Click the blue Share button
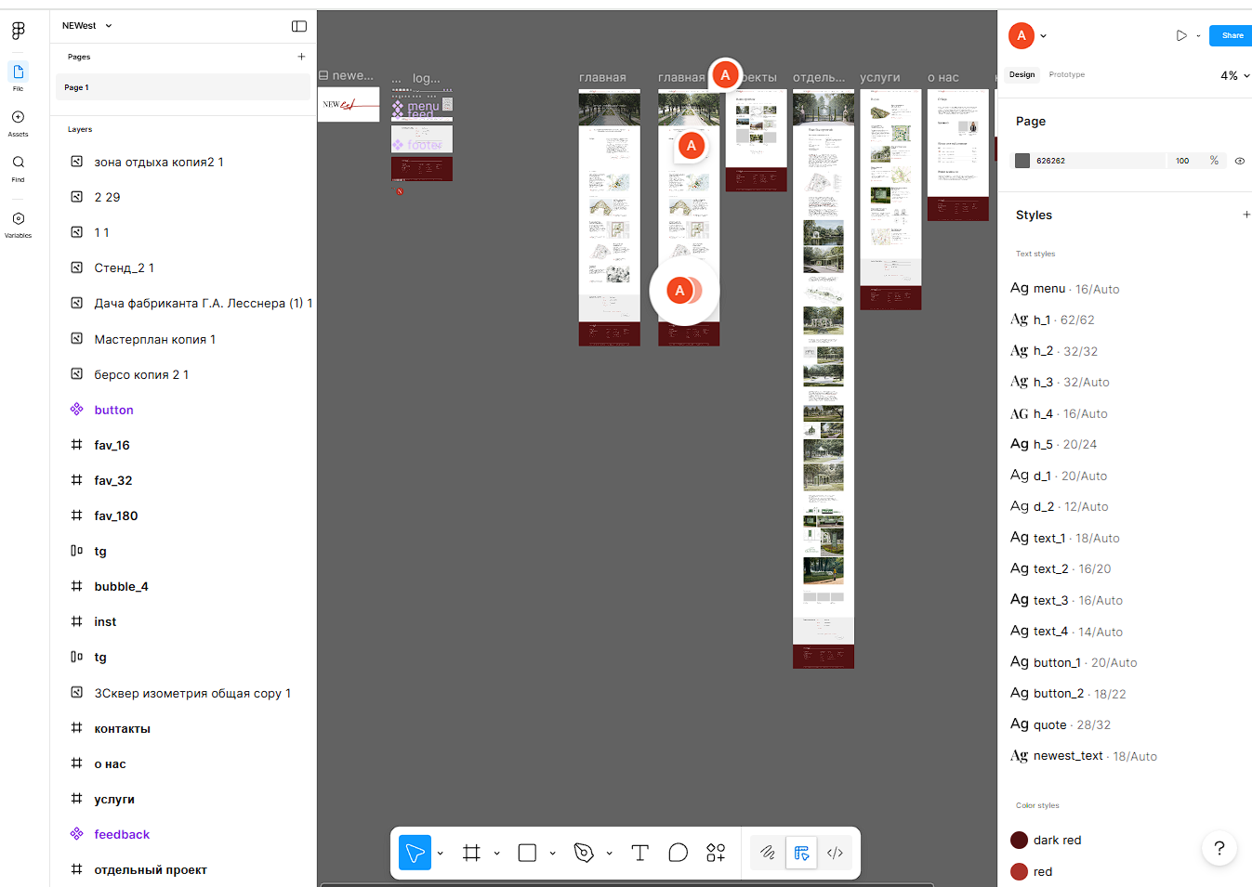Screen dimensions: 1252x887 1232,35
